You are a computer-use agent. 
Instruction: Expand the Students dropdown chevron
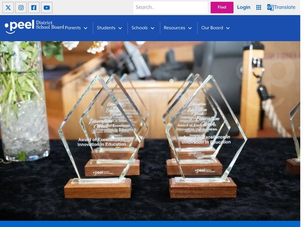[120, 28]
